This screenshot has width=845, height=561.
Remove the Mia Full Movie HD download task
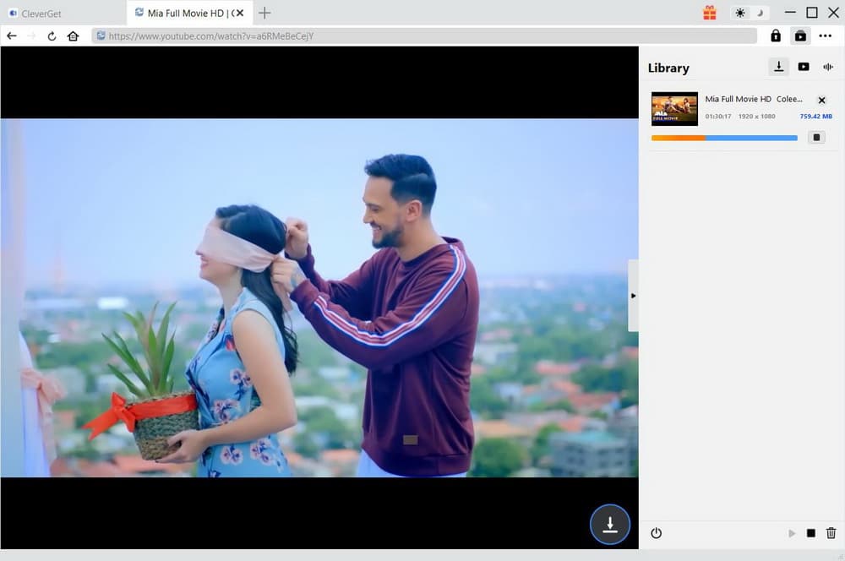(822, 101)
